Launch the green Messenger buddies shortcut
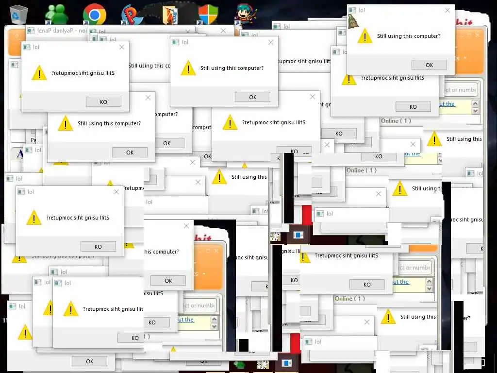The width and height of the screenshot is (497, 373). tap(57, 14)
